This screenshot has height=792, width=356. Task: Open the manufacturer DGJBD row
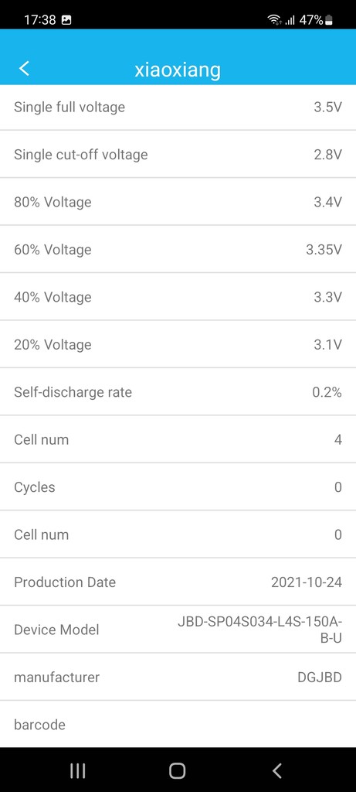(x=178, y=677)
